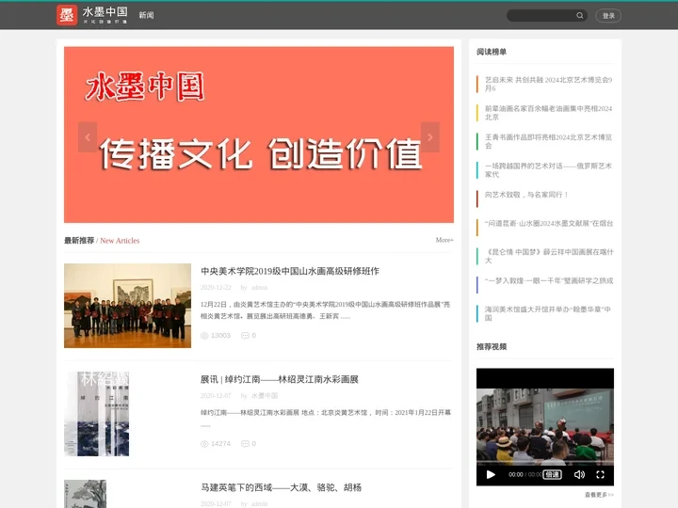
Task: Open the 查看更多>> videos link
Action: point(599,495)
